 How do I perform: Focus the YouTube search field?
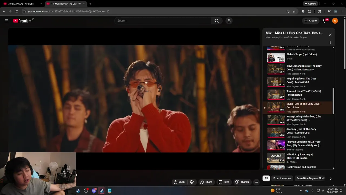[x=163, y=21]
